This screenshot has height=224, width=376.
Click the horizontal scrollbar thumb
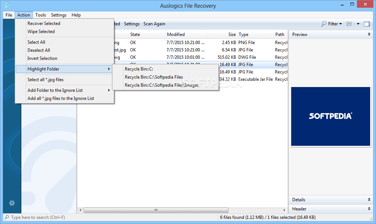click(x=156, y=210)
